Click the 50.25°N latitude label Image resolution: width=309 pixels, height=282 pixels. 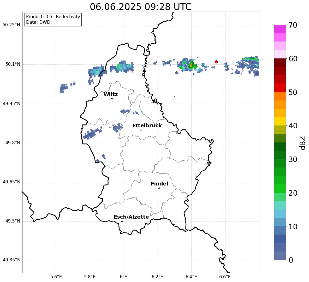[11, 25]
